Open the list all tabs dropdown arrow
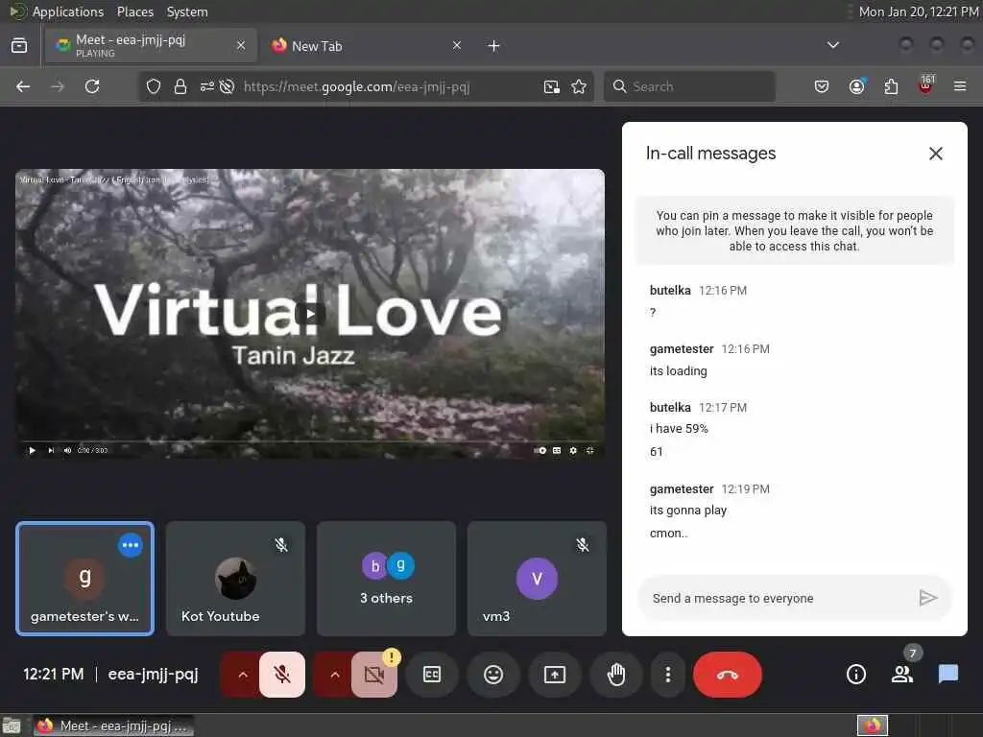983x737 pixels. (x=832, y=45)
